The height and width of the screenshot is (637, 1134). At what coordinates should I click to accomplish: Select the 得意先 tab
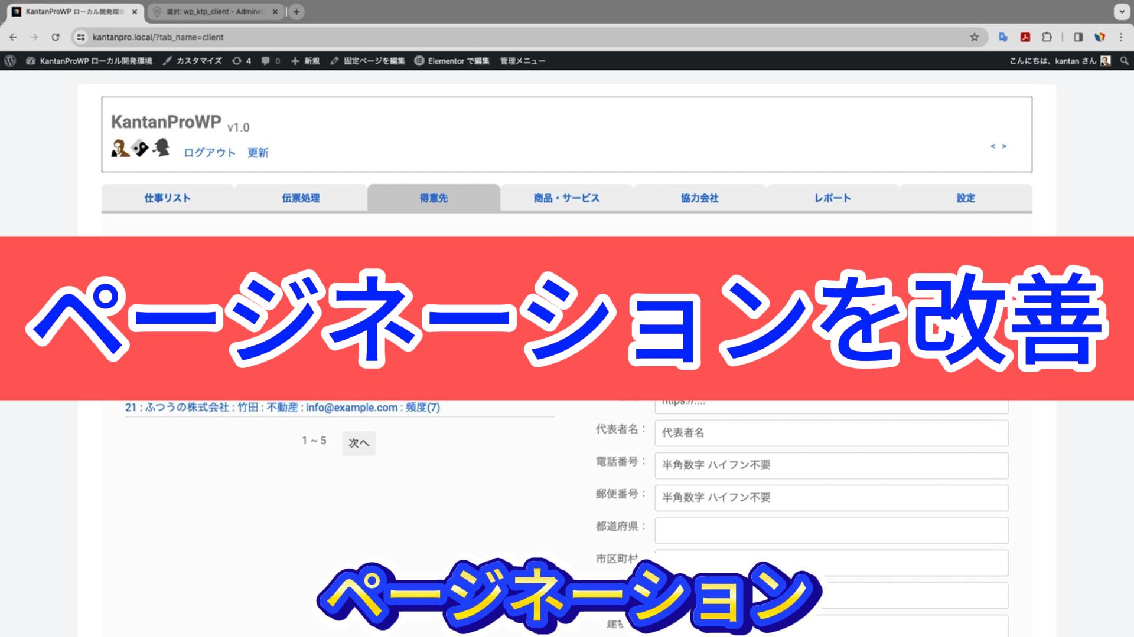click(x=434, y=198)
